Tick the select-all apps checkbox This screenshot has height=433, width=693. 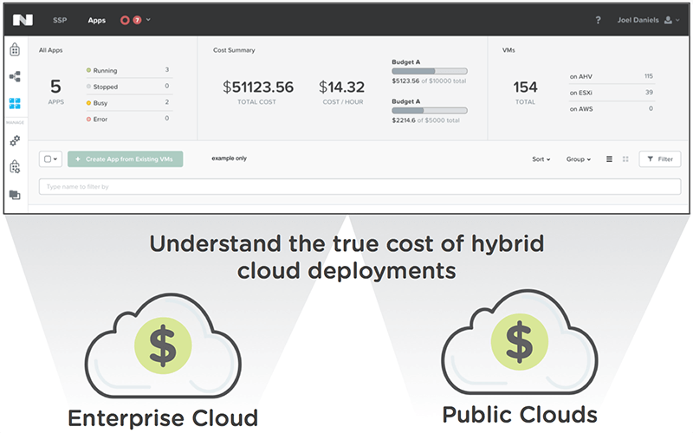(x=48, y=159)
